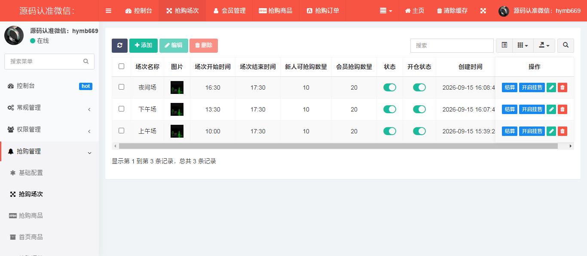Screen dimensions: 587x256
Task: Click the green 添加 button
Action: coord(144,45)
